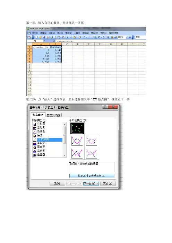Select the line chart type 折线图

pos(48,132)
